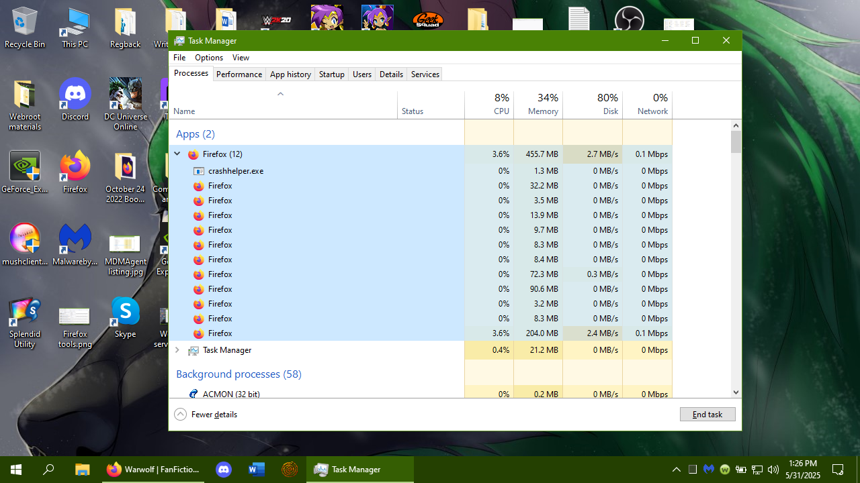Sort processes by the CPU column
860x483 pixels.
click(x=489, y=105)
